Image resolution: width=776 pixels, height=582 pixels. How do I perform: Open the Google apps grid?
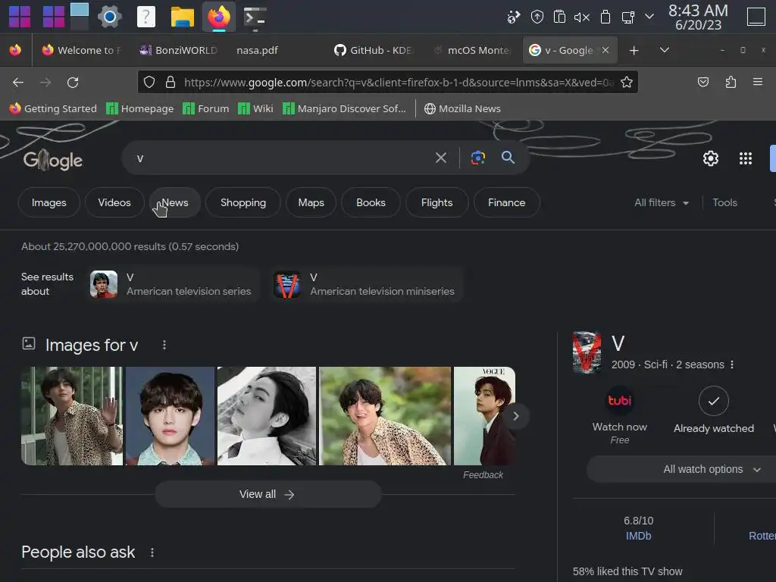[x=746, y=158]
